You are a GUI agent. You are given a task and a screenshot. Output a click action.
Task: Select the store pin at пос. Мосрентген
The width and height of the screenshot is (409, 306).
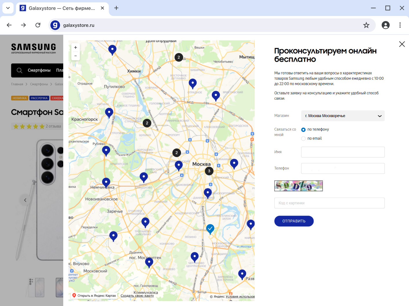[x=149, y=263]
